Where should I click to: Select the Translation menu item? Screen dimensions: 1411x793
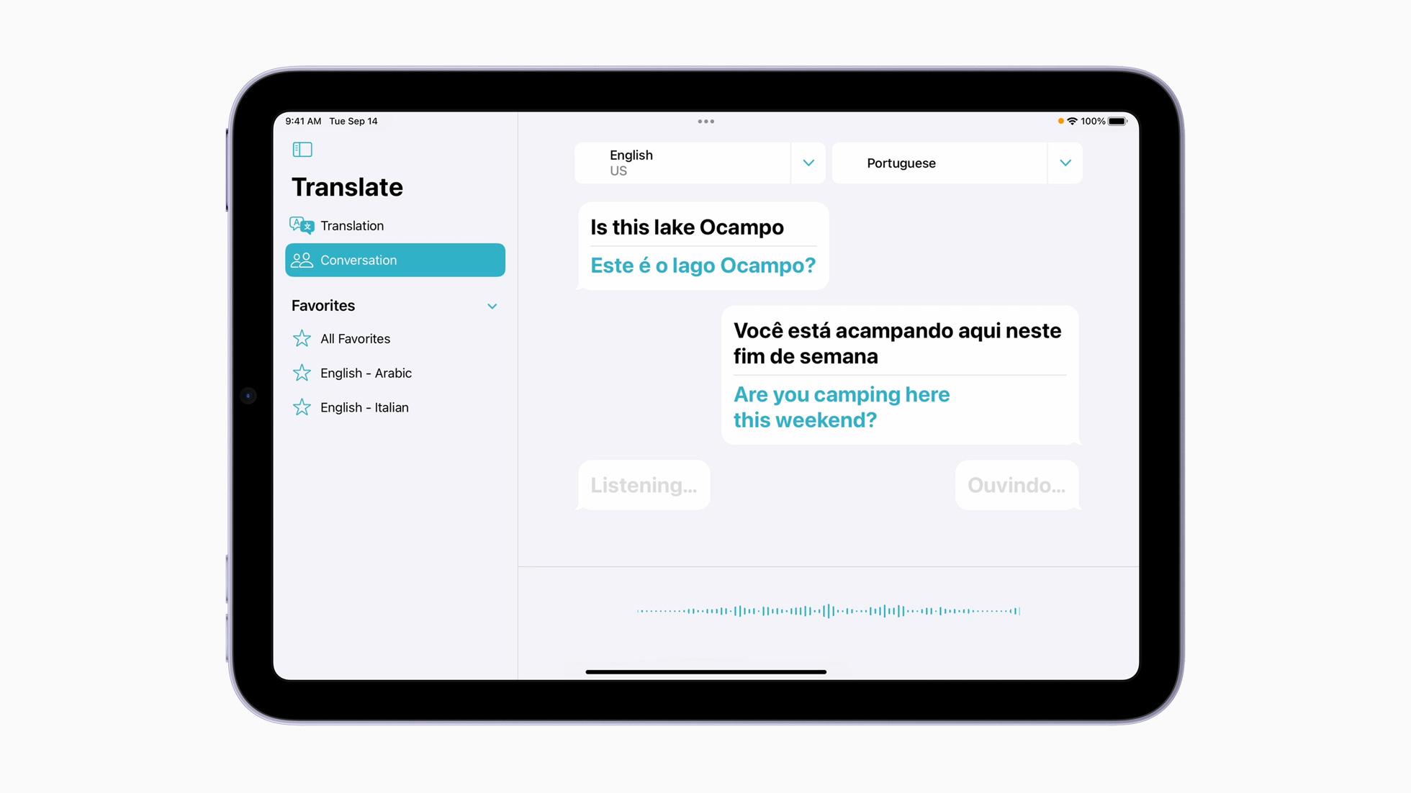coord(395,226)
